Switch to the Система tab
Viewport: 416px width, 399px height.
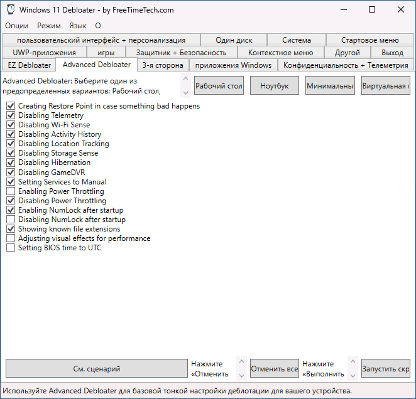[x=297, y=40]
